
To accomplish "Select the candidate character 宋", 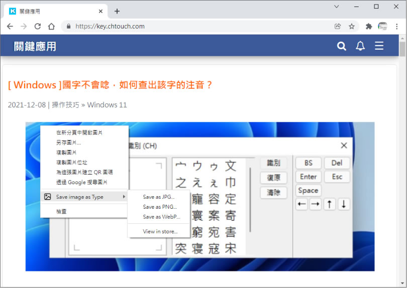I will [231, 248].
